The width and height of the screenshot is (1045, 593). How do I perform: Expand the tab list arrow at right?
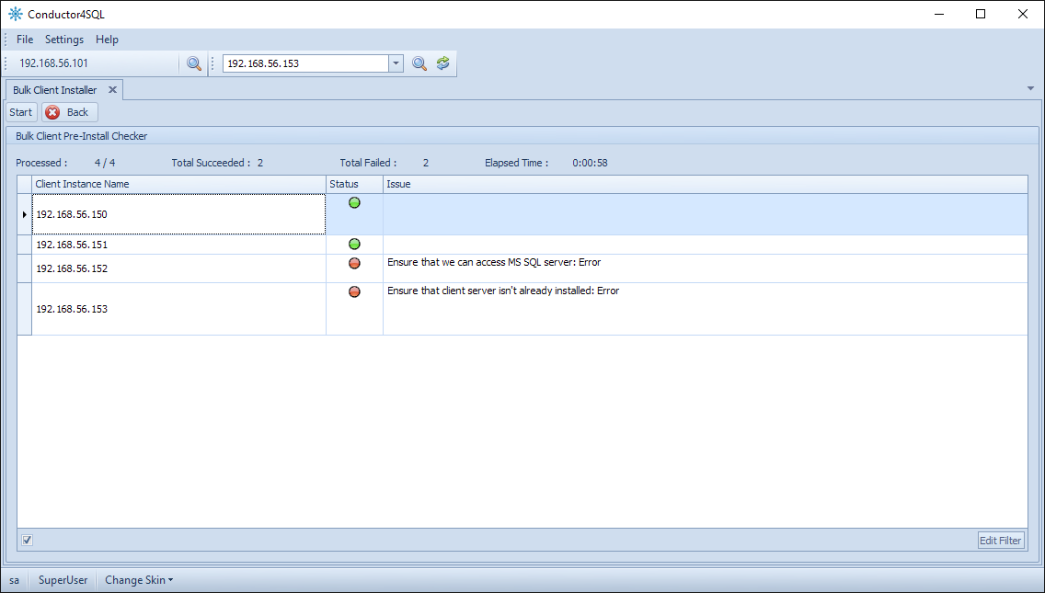point(1030,88)
